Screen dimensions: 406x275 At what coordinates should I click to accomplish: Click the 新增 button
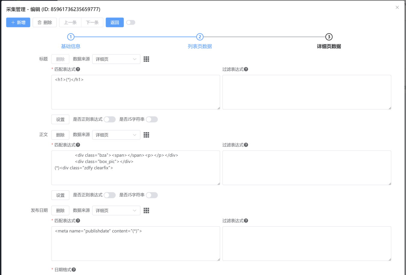pyautogui.click(x=18, y=23)
